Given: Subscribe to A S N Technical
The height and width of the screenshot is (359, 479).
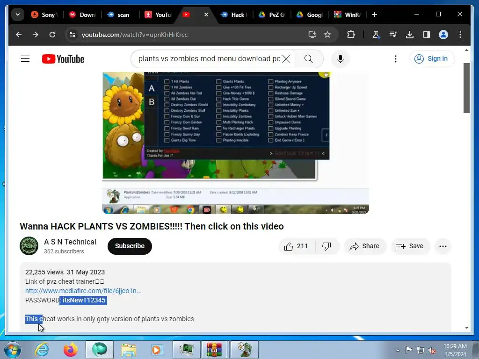Looking at the screenshot, I should tap(130, 246).
